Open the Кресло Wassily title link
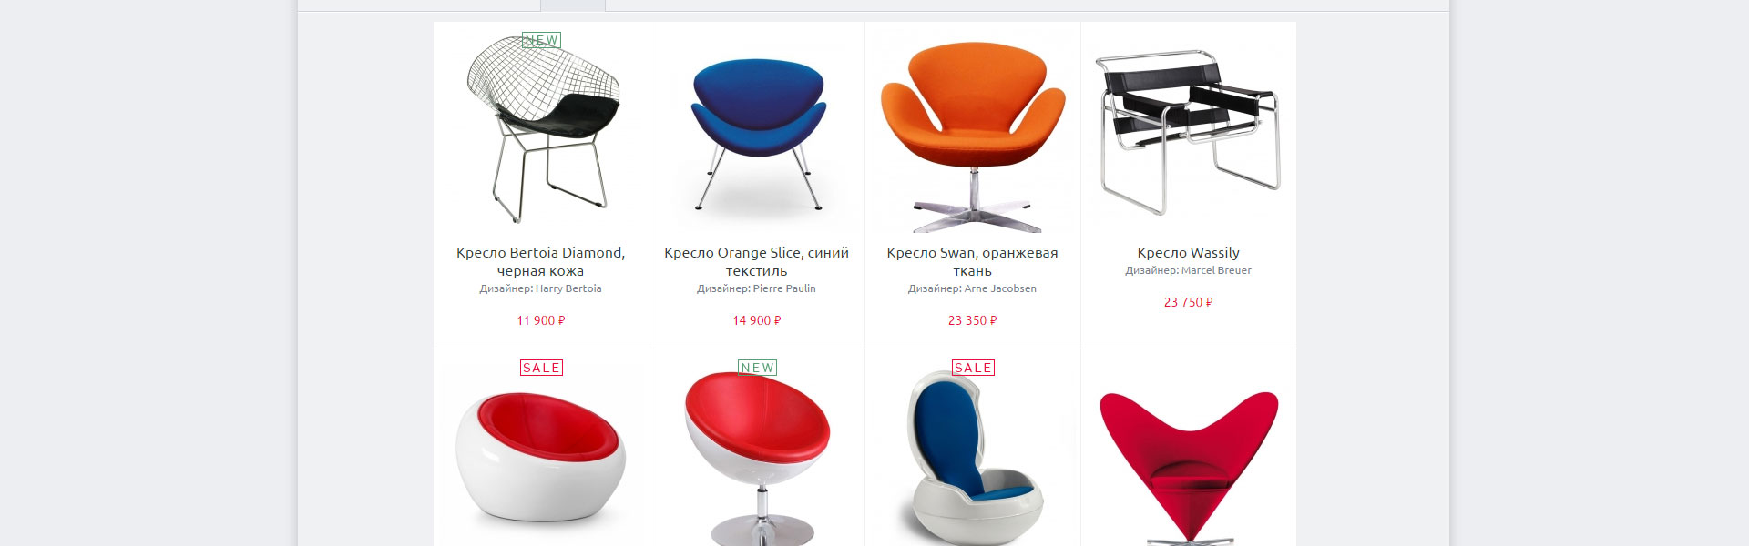This screenshot has width=1749, height=546. [x=1189, y=253]
